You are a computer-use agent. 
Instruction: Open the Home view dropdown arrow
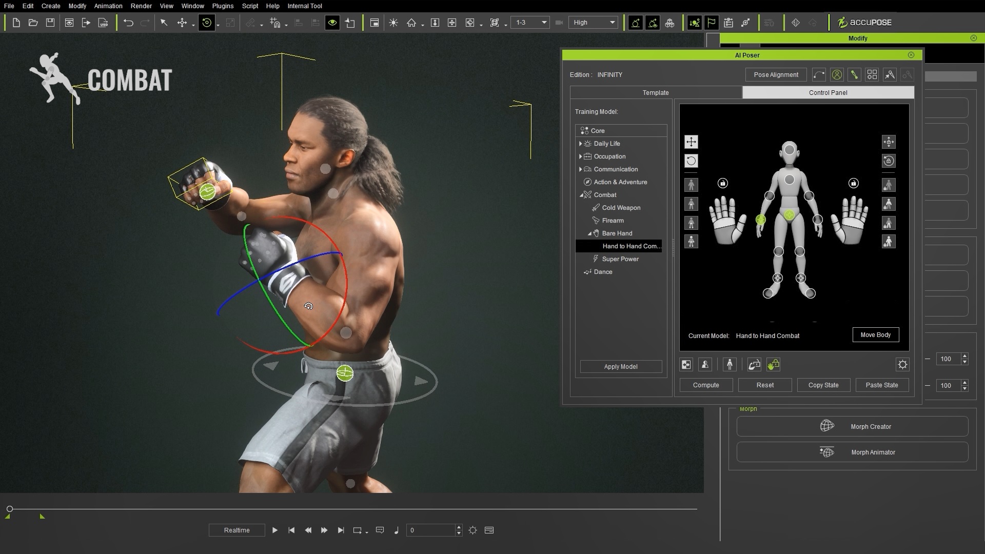point(422,25)
